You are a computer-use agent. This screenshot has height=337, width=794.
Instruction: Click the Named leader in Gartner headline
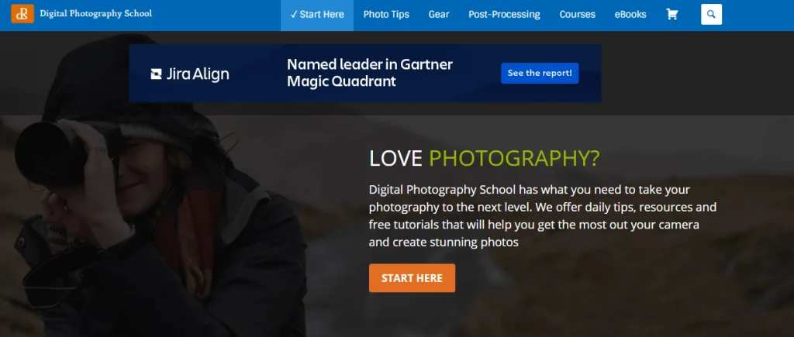pos(370,73)
